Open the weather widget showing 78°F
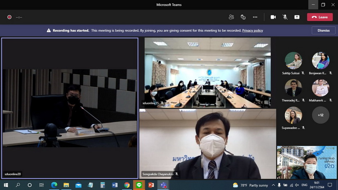The width and height of the screenshot is (338, 190). click(x=250, y=185)
